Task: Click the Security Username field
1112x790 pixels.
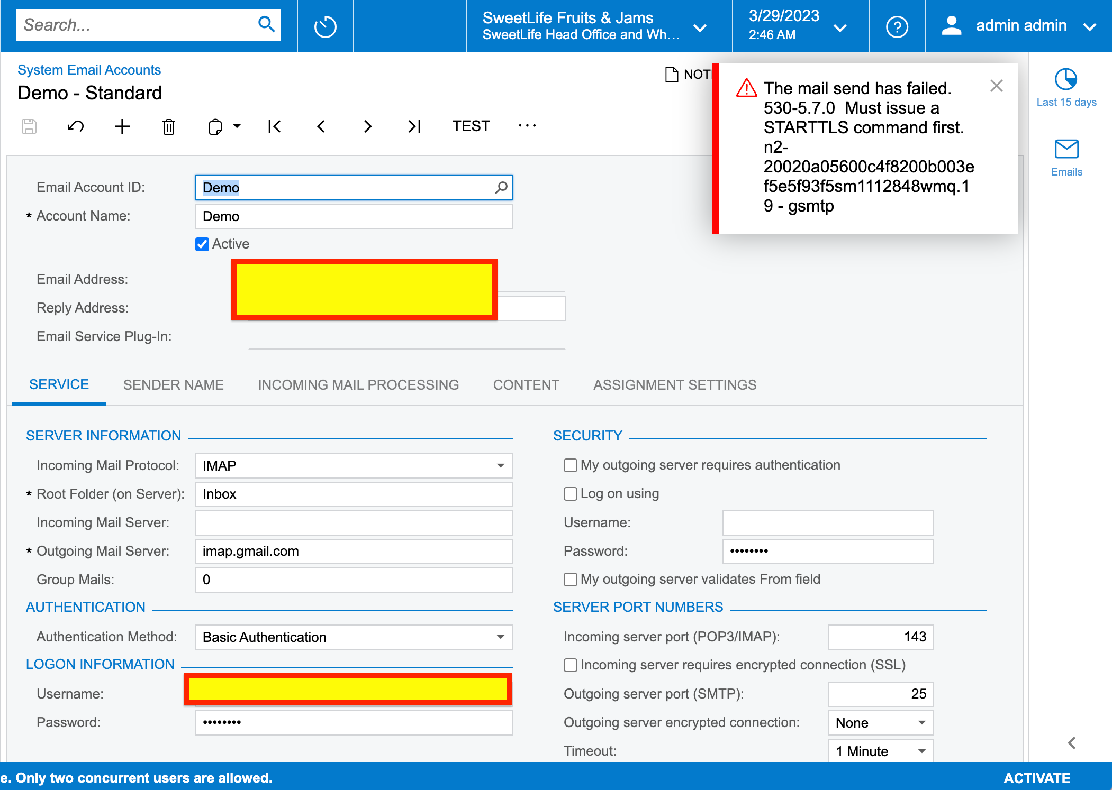Action: click(x=828, y=522)
